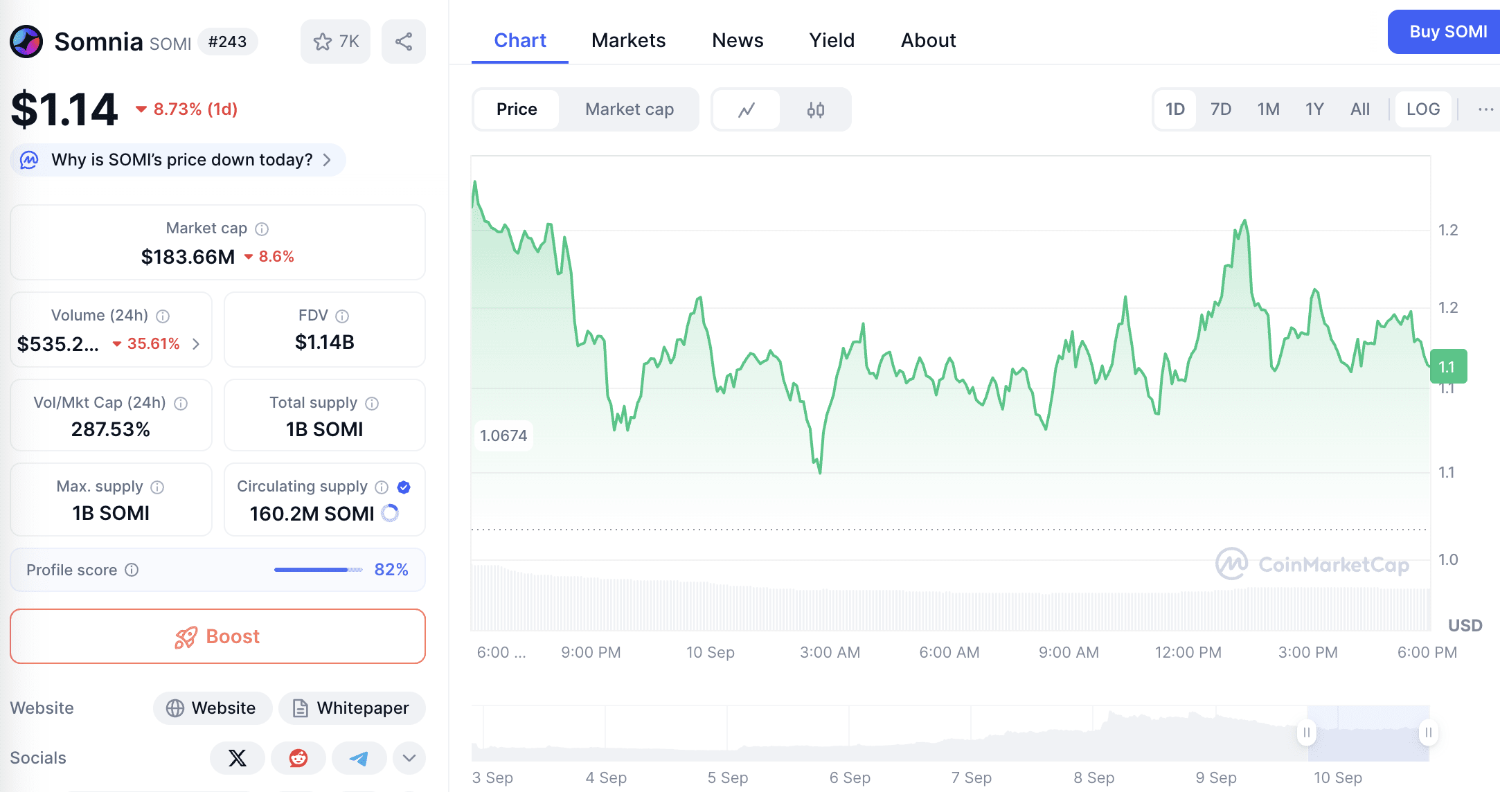Open the News tab

click(x=738, y=40)
